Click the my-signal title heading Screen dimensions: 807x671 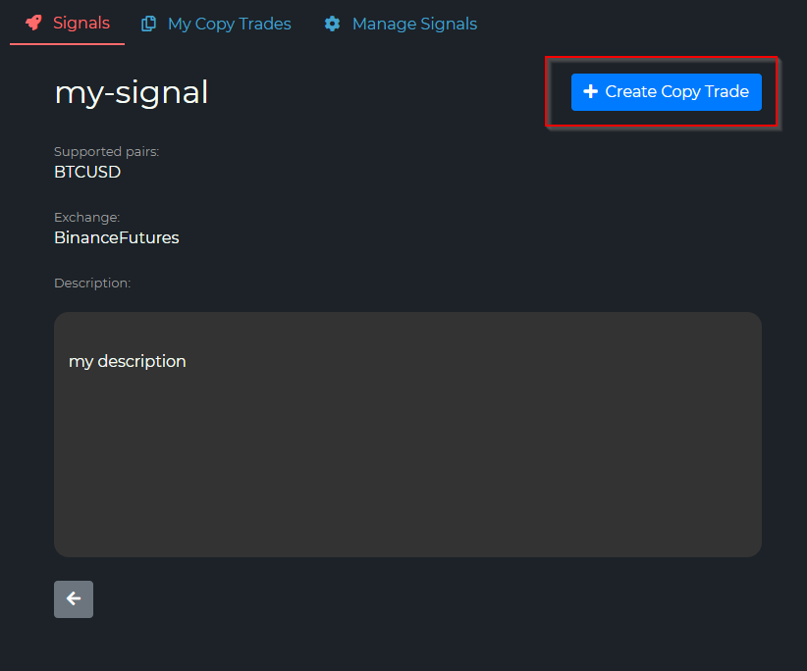(132, 92)
